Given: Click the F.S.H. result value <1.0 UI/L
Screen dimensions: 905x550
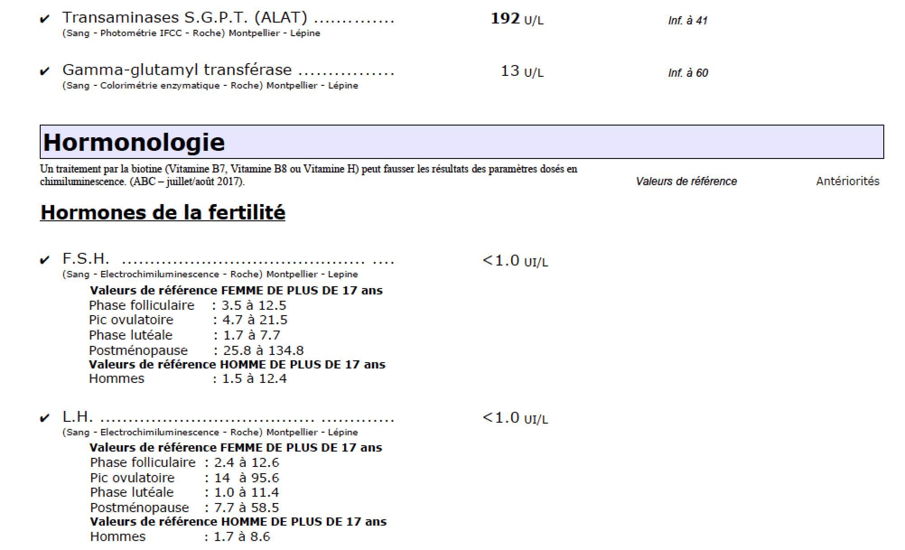Looking at the screenshot, I should pos(515,261).
